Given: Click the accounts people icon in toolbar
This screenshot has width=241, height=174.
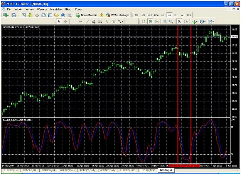Looking at the screenshot, I should [x=30, y=15].
